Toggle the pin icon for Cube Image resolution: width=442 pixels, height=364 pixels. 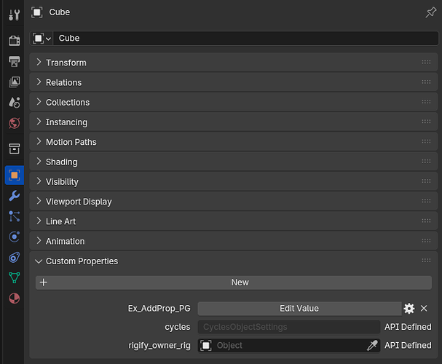[431, 12]
